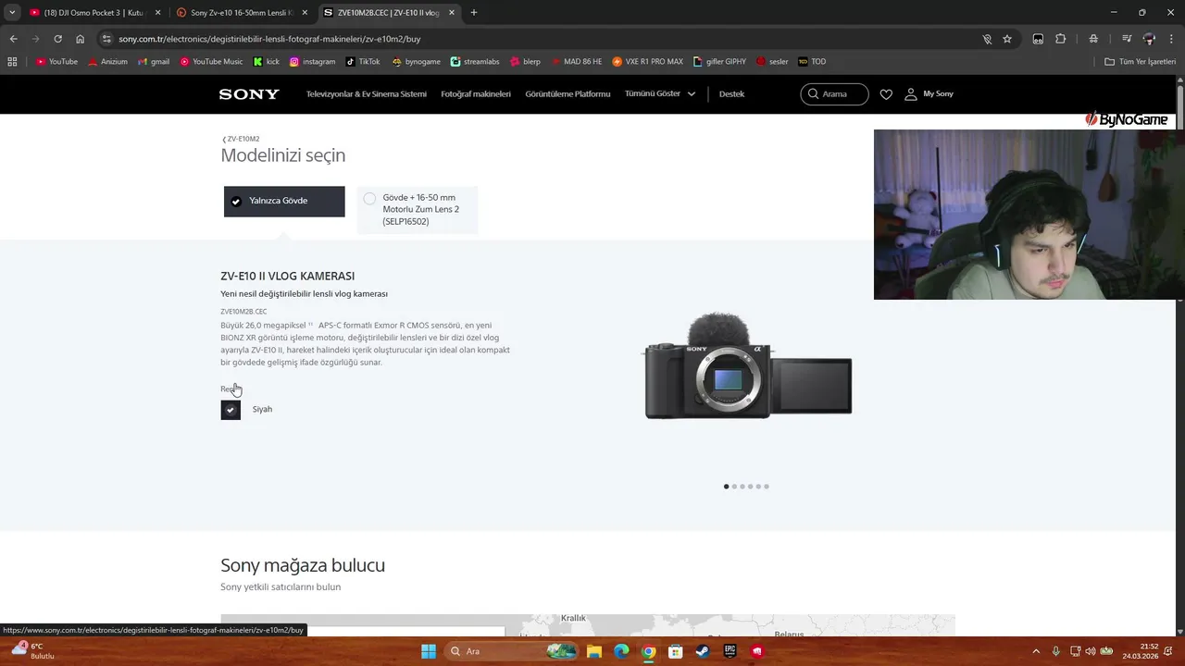Open the Chrome apps grid icon
This screenshot has width=1185, height=666.
(x=12, y=62)
